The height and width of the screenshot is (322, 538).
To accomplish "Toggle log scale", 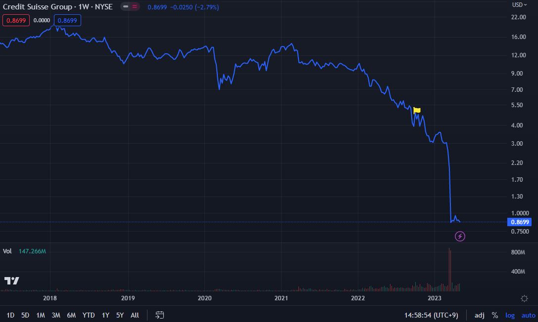I will pyautogui.click(x=510, y=315).
